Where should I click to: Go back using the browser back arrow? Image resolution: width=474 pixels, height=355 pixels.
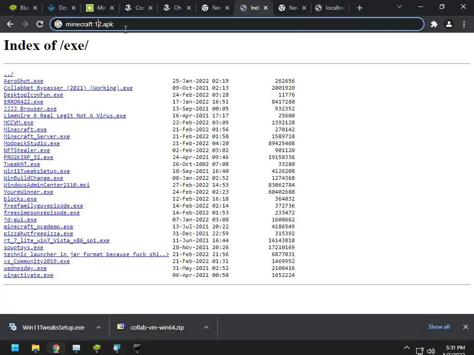coord(10,24)
